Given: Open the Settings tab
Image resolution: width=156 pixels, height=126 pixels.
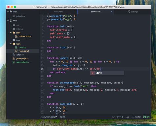Looking at the screenshot, I should tap(133, 12).
